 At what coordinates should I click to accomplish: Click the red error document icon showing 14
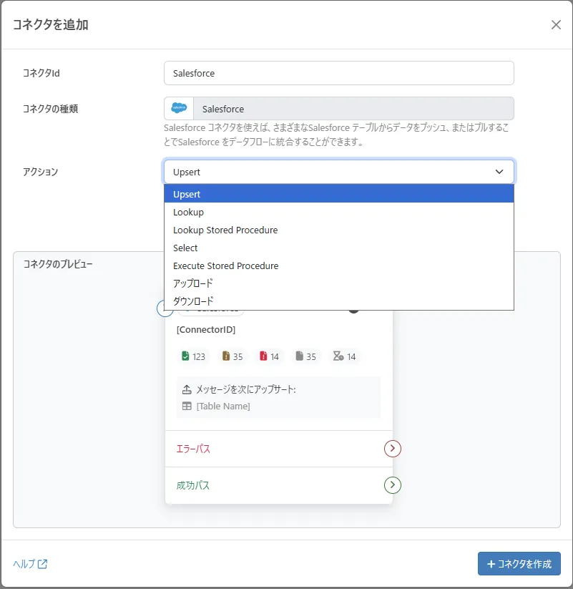pos(267,356)
